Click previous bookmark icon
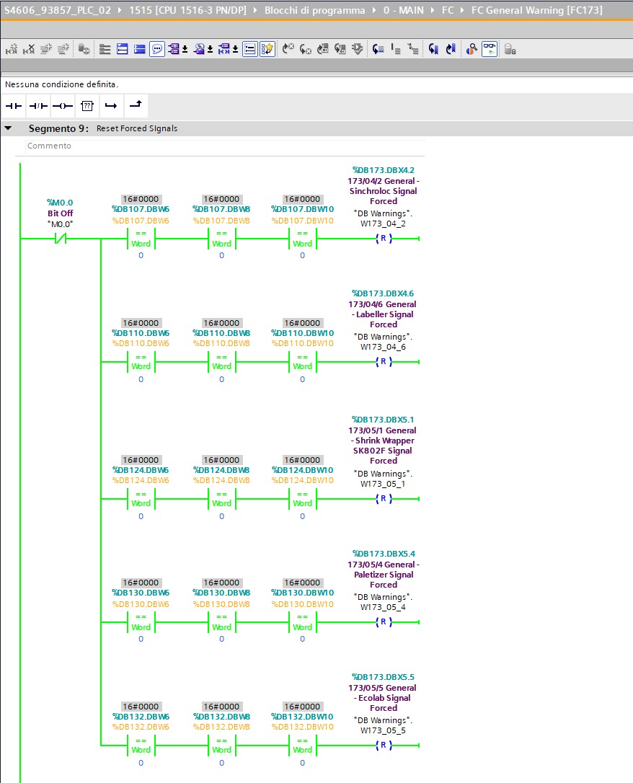 click(x=433, y=49)
